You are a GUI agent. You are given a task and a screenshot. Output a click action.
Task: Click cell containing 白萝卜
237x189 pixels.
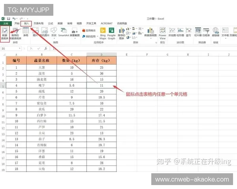(x=41, y=115)
